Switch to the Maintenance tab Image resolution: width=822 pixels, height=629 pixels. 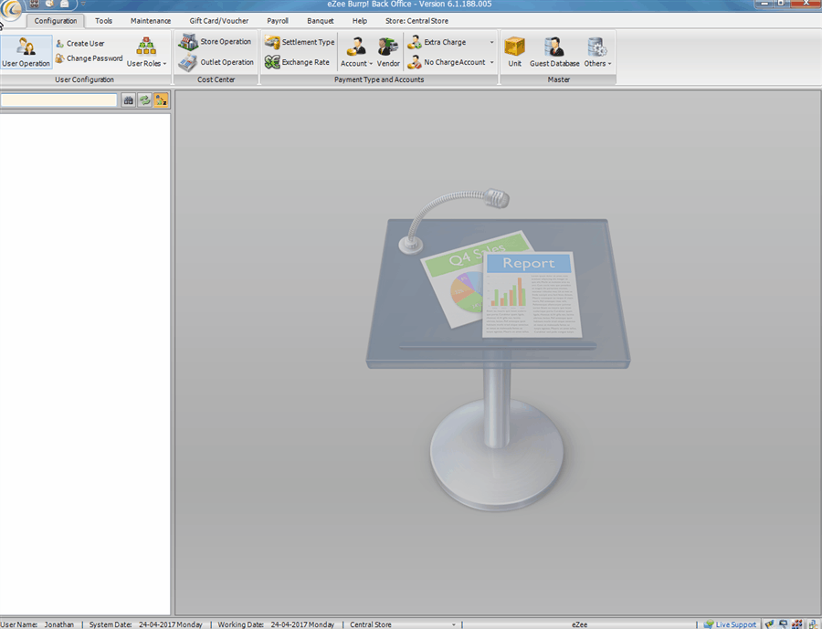[151, 20]
